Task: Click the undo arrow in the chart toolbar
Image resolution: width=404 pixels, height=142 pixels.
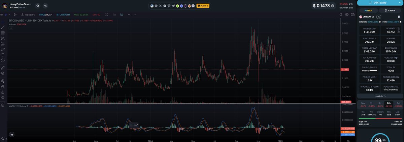Action: pos(129,15)
